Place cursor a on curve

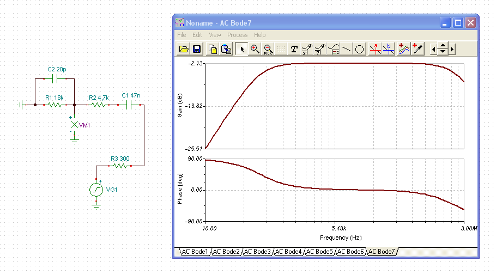pyautogui.click(x=375, y=50)
